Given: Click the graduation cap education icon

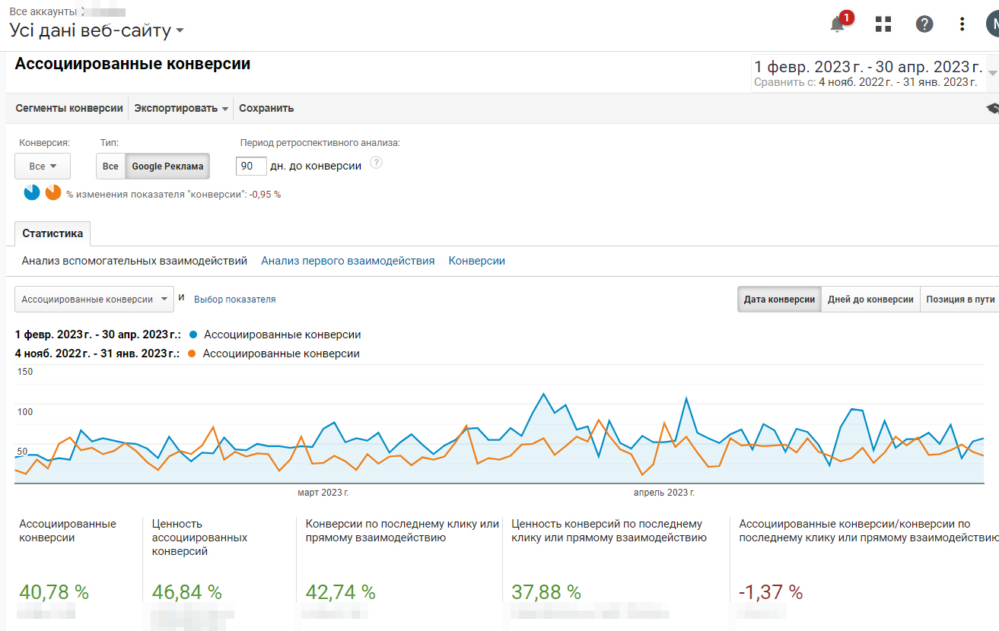Looking at the screenshot, I should click(x=992, y=109).
